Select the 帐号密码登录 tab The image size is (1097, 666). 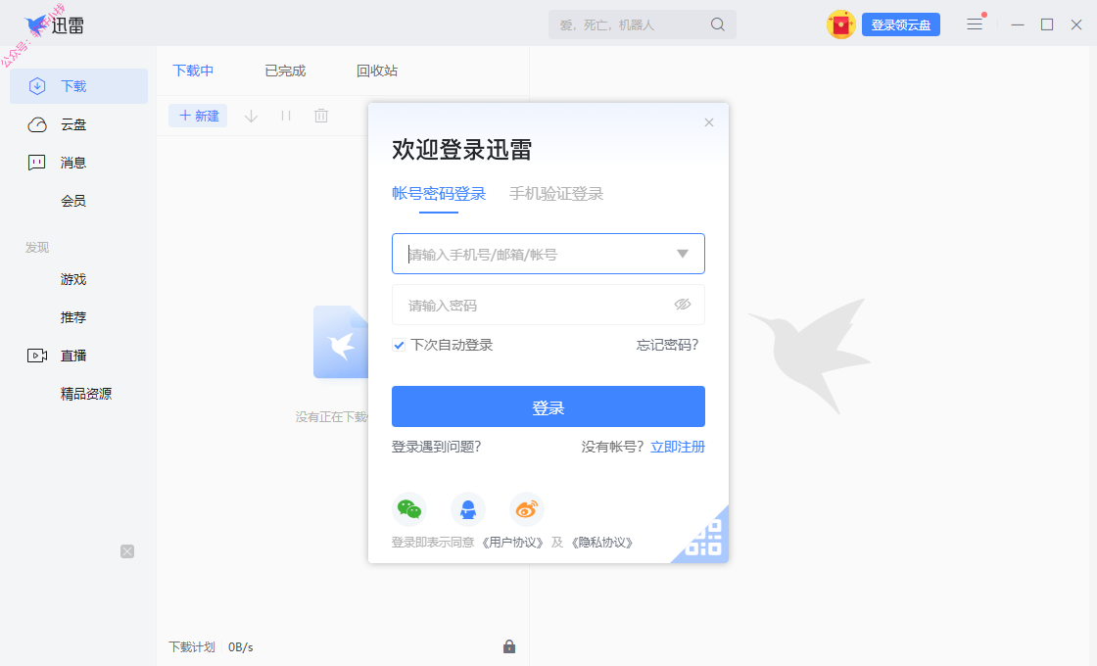click(x=439, y=194)
